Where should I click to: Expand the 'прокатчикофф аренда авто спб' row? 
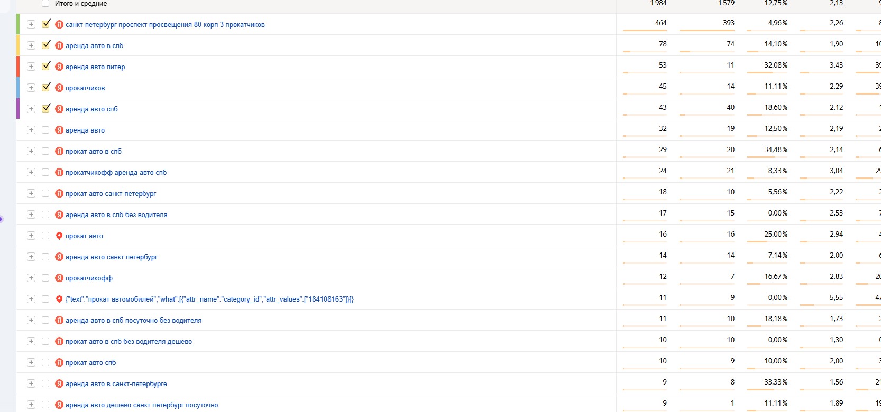pos(31,172)
